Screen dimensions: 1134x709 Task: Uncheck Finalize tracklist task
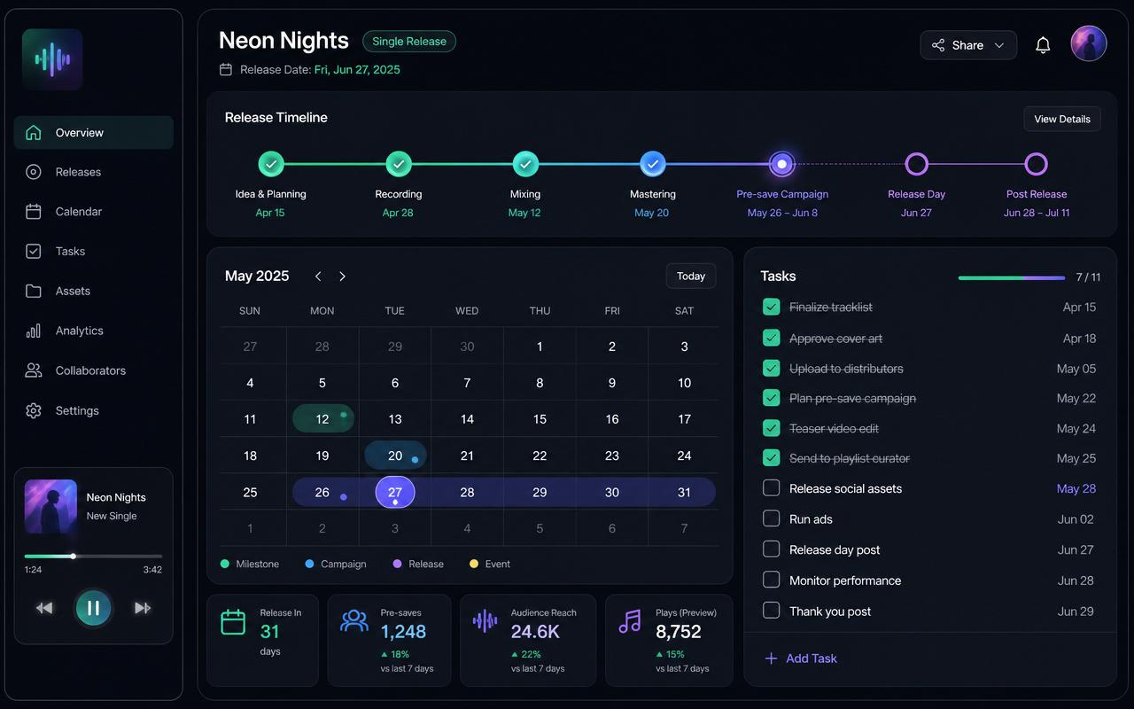[x=771, y=307]
